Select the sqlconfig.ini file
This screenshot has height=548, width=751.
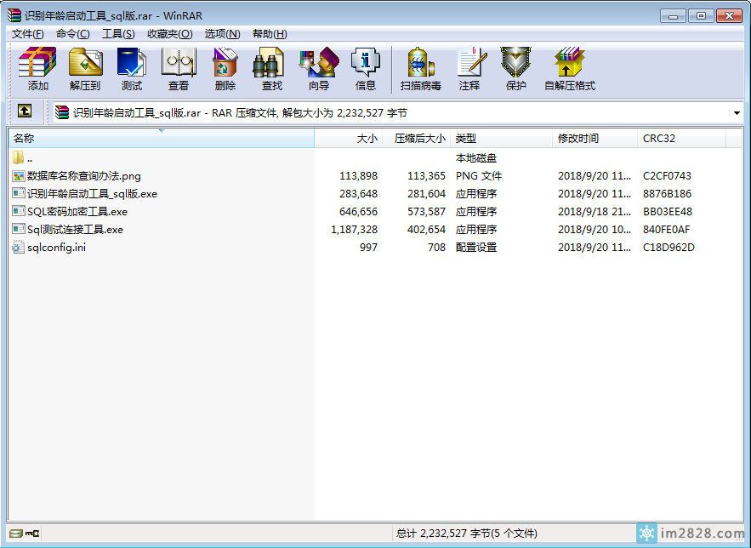click(56, 248)
